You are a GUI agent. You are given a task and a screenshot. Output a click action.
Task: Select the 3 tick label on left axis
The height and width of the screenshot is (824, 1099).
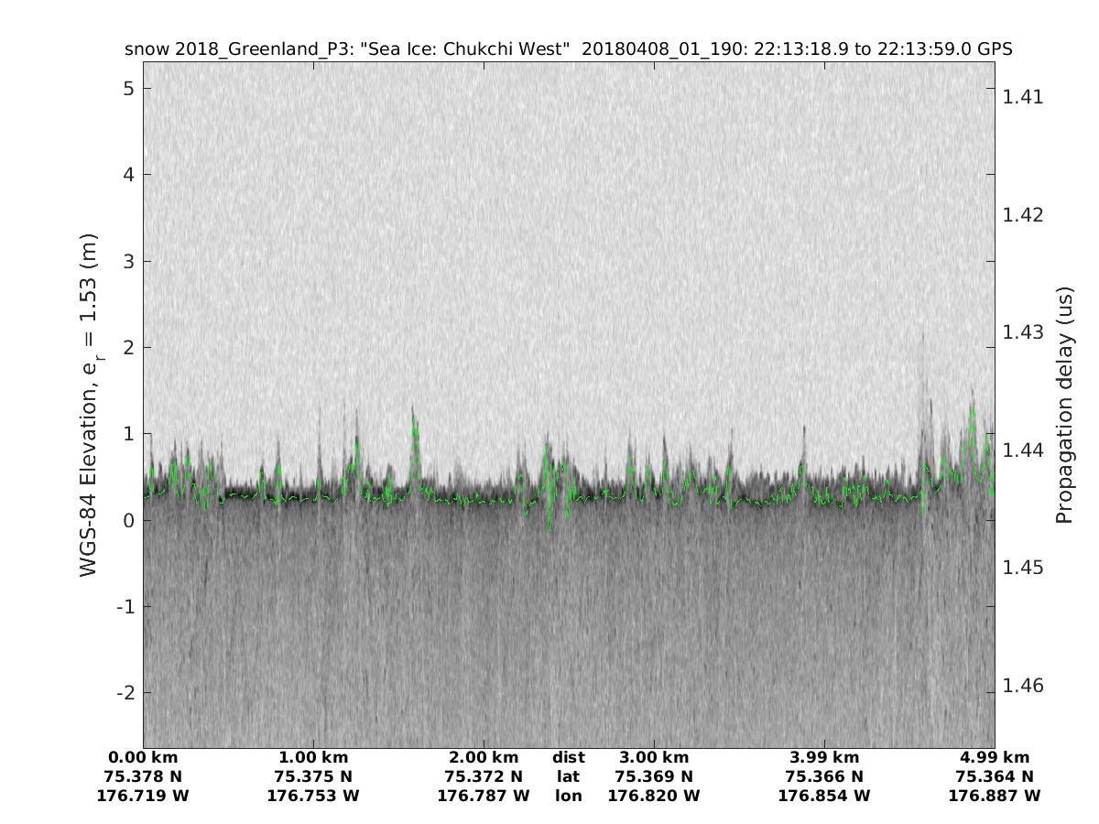click(129, 261)
